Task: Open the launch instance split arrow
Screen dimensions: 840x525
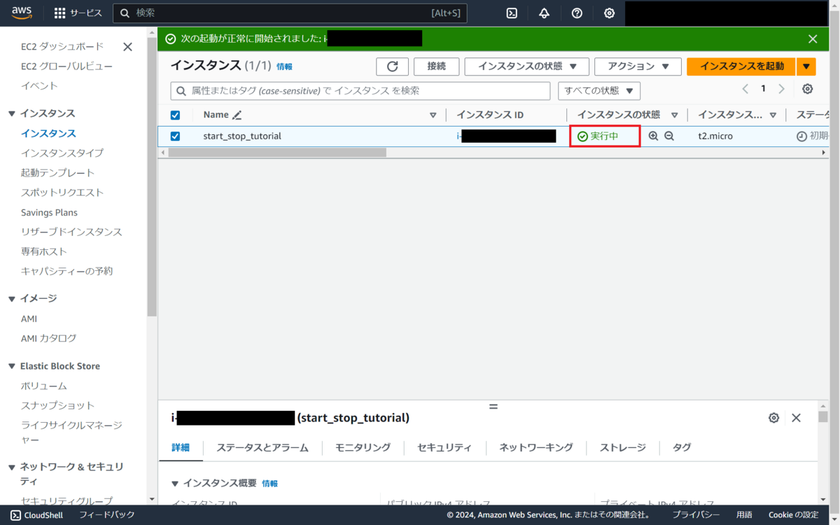Action: (x=806, y=66)
